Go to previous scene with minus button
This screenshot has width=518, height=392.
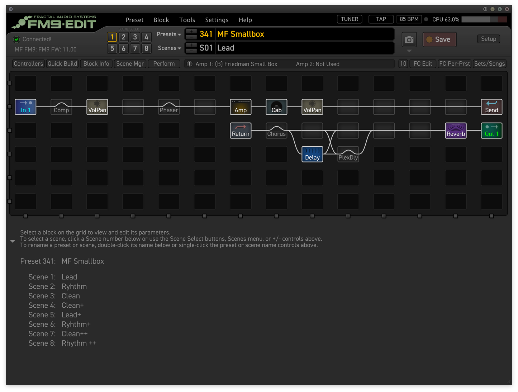coord(191,51)
